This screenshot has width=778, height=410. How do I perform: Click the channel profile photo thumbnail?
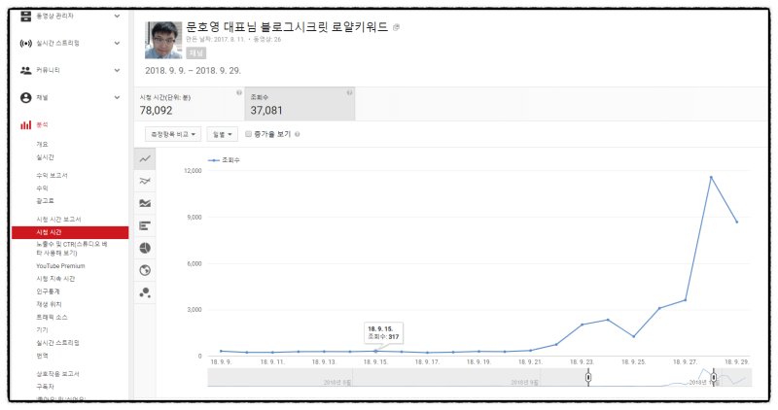click(x=163, y=40)
